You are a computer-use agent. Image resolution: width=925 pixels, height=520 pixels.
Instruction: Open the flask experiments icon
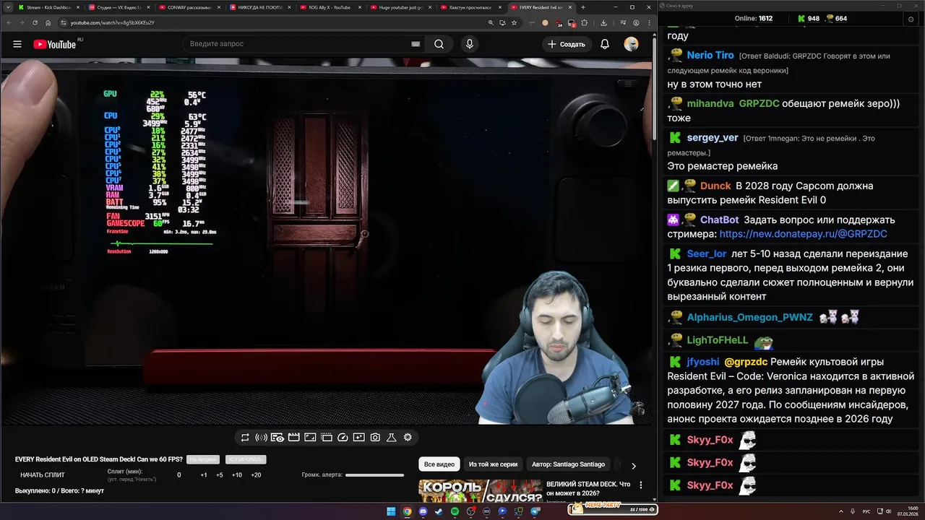392,437
